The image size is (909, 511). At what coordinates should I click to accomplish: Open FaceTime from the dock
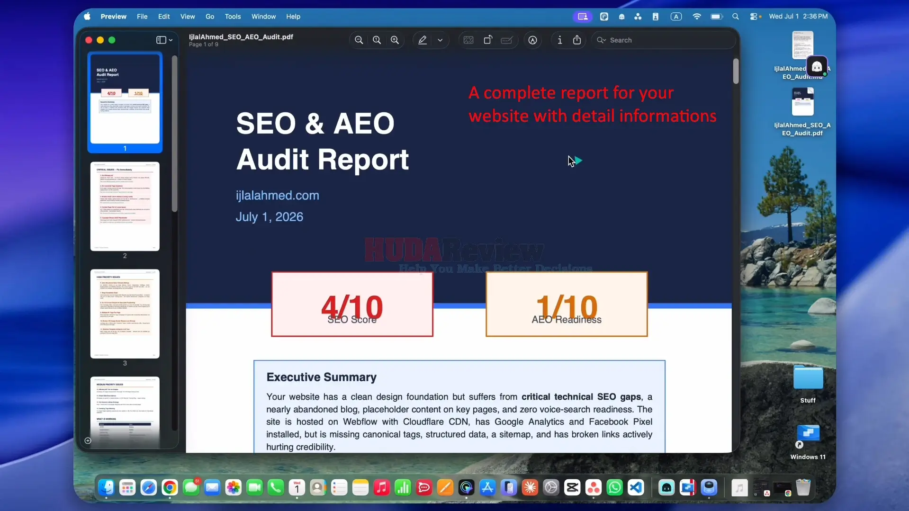[x=254, y=487]
